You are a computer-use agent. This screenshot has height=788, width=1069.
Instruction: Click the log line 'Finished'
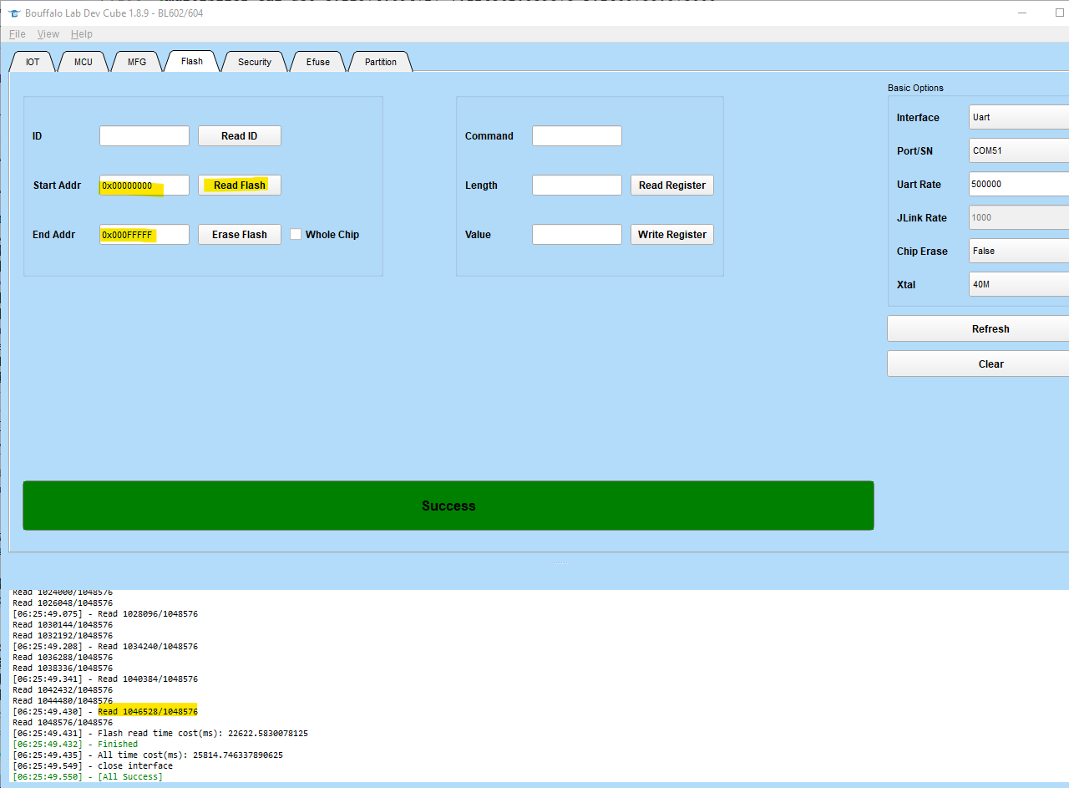75,745
